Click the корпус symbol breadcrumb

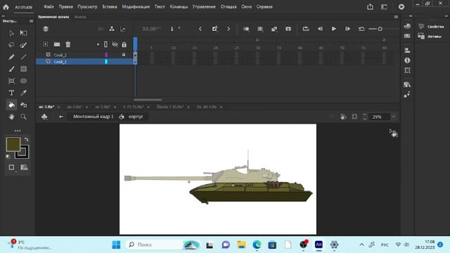(136, 117)
